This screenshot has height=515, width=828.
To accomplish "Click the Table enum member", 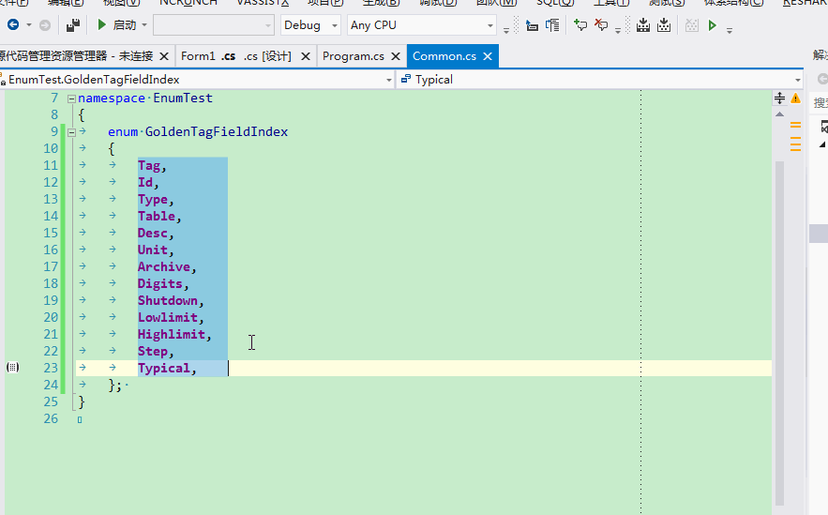I will [x=157, y=217].
